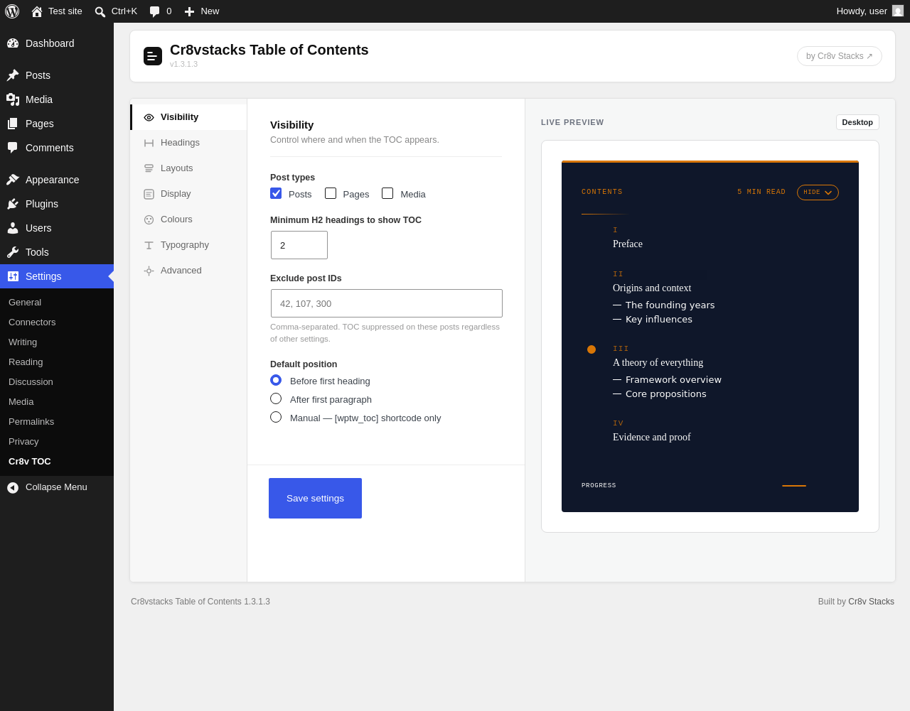Open General settings submenu item

coord(25,303)
